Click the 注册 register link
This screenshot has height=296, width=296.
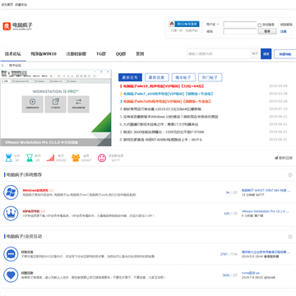pos(283,31)
